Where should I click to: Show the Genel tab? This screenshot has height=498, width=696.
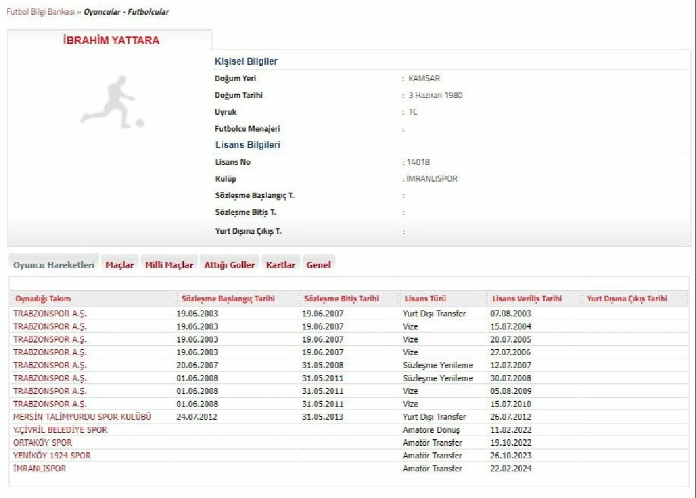click(x=319, y=265)
